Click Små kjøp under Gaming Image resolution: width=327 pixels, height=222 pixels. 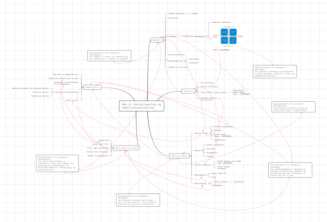tap(210, 149)
